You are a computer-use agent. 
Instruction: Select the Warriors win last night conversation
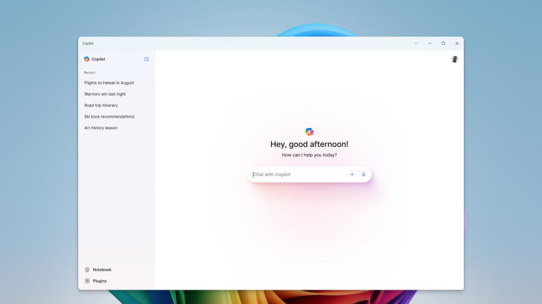[x=105, y=94]
